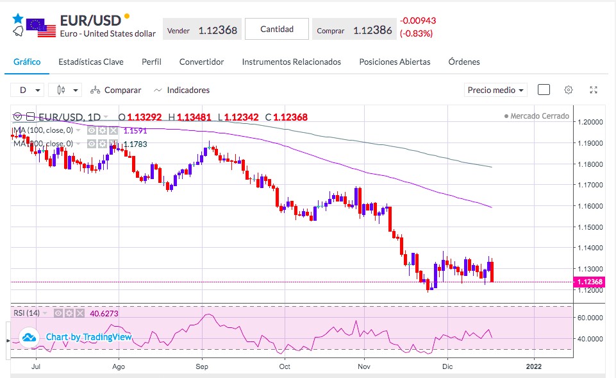
Task: Click the Vender 1.12368 button
Action: click(202, 29)
